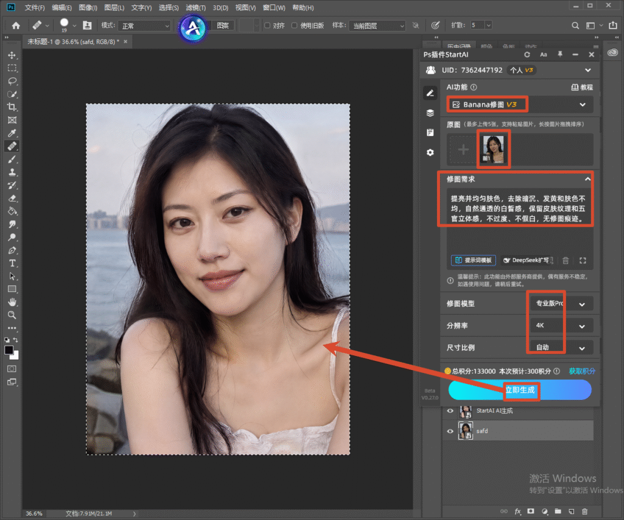
Task: Click the 图案 button in options bar
Action: 223,26
